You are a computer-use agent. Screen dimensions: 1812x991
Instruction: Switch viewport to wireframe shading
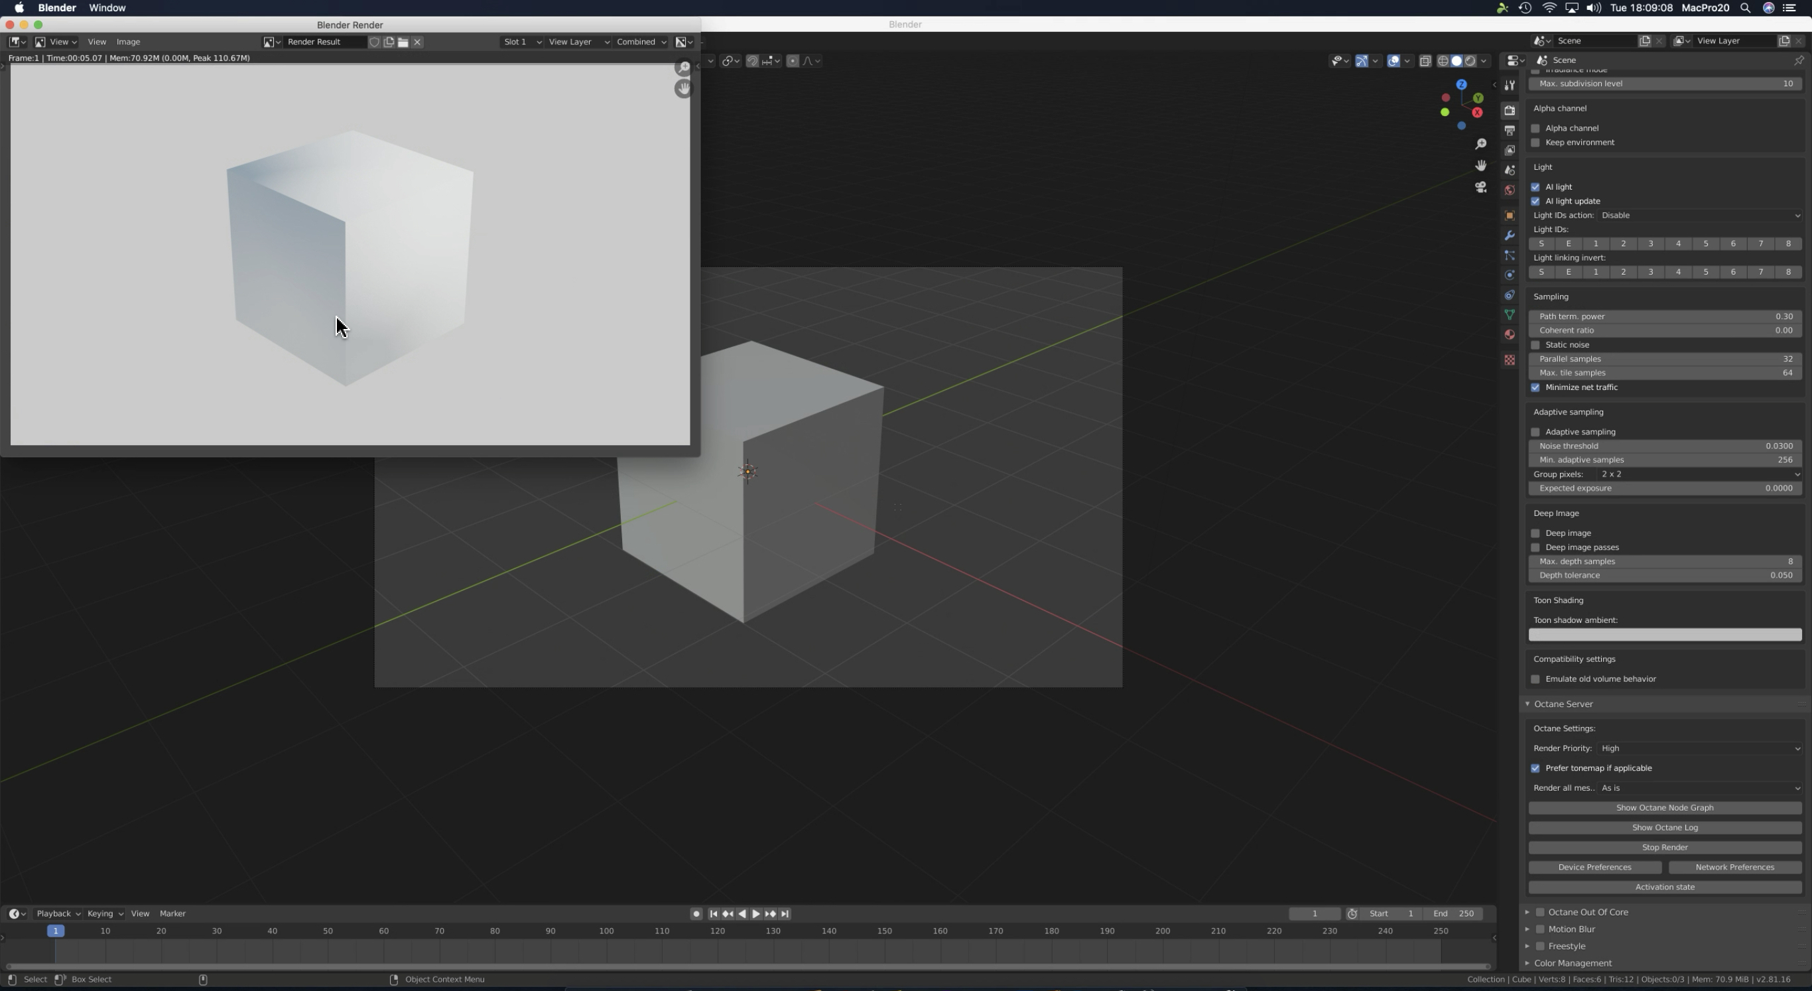click(x=1443, y=61)
